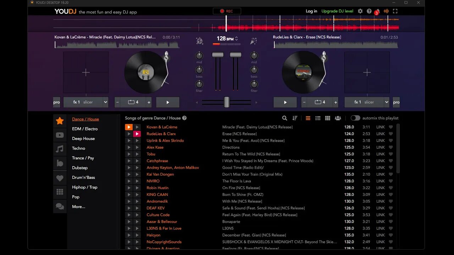Load Uplink & Alex Skrindo to left deck

click(129, 141)
